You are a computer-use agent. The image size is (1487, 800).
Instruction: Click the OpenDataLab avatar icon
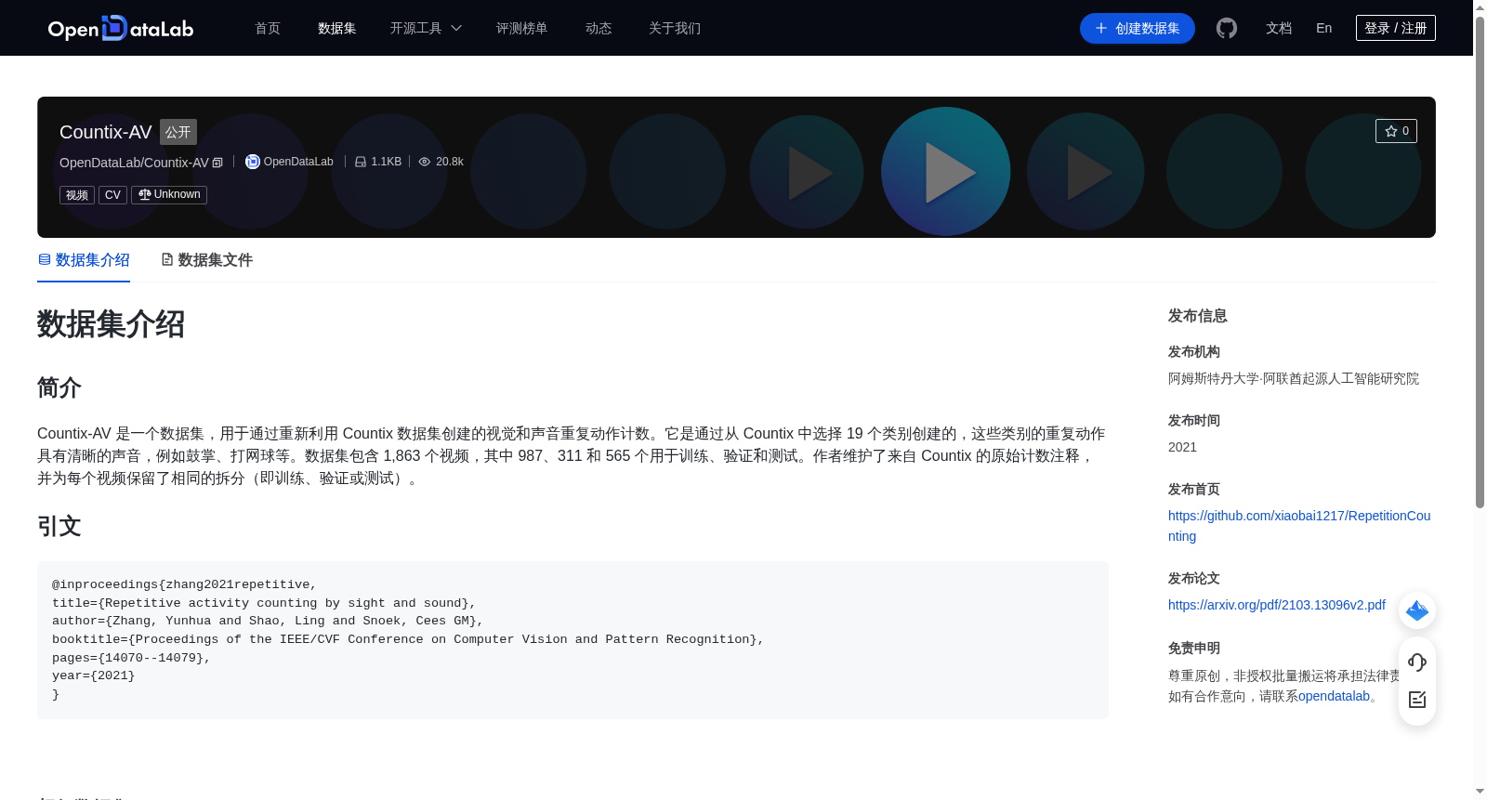coord(252,162)
